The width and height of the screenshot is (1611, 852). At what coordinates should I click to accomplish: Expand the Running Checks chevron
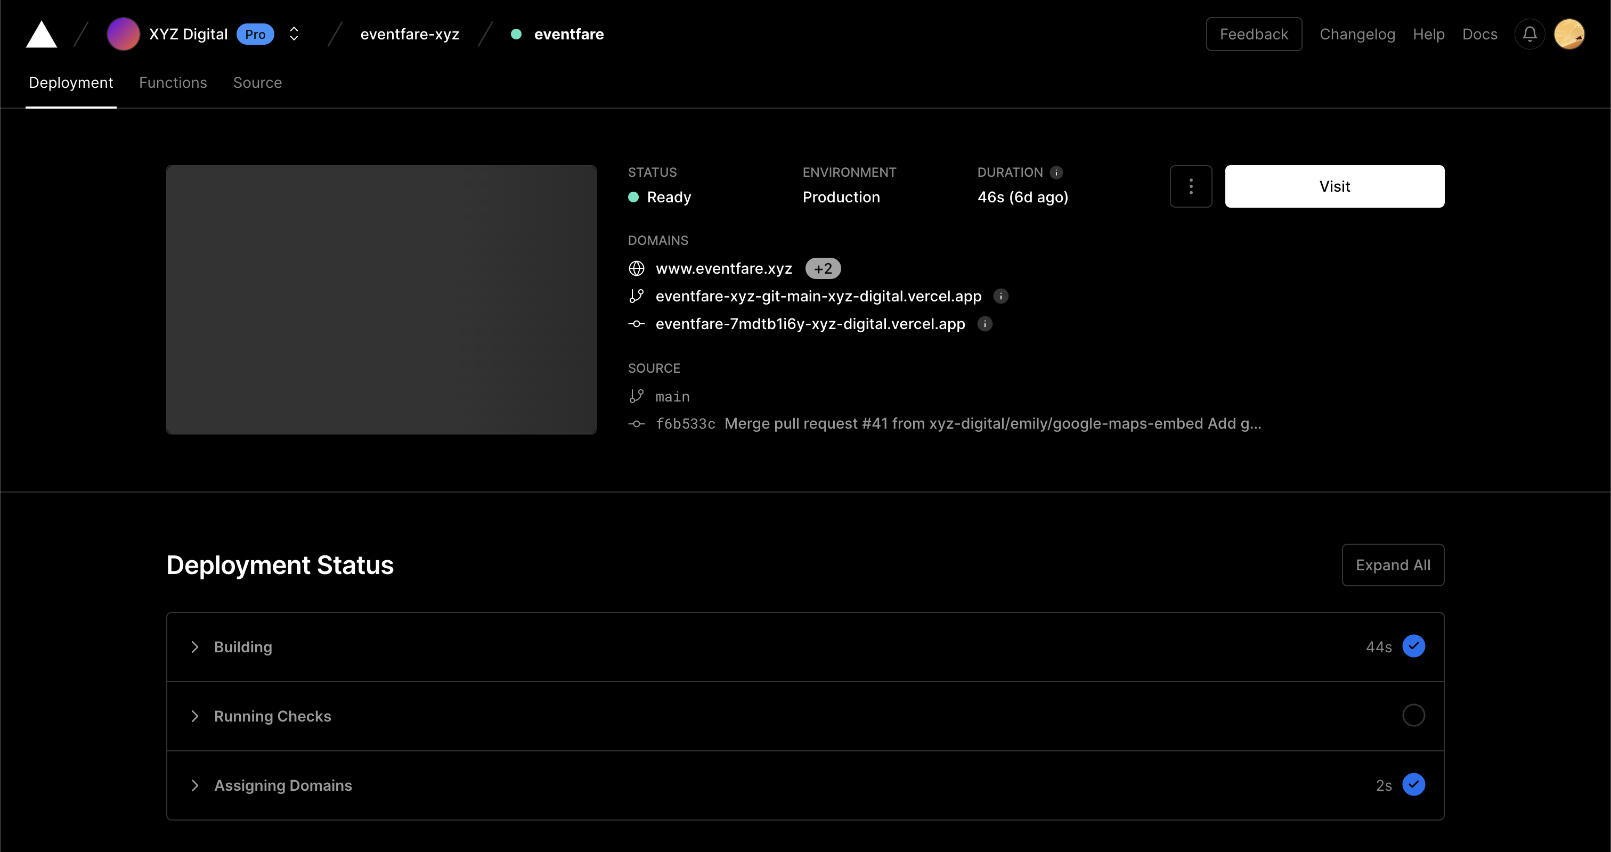194,716
